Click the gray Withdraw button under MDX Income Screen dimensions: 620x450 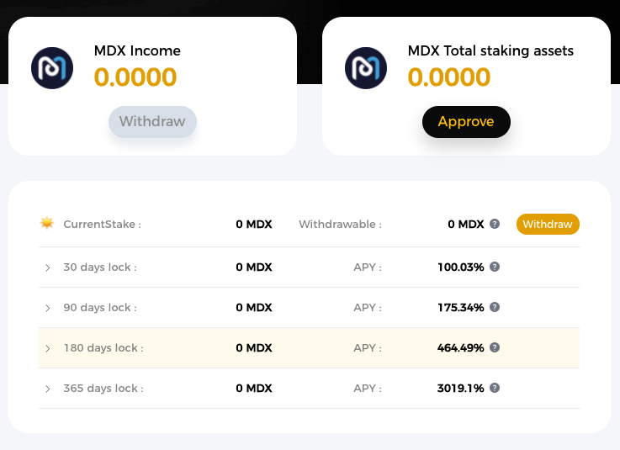(152, 122)
